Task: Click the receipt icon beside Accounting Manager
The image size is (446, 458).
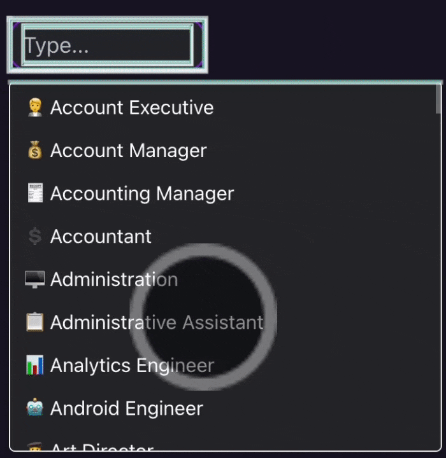Action: pos(35,193)
